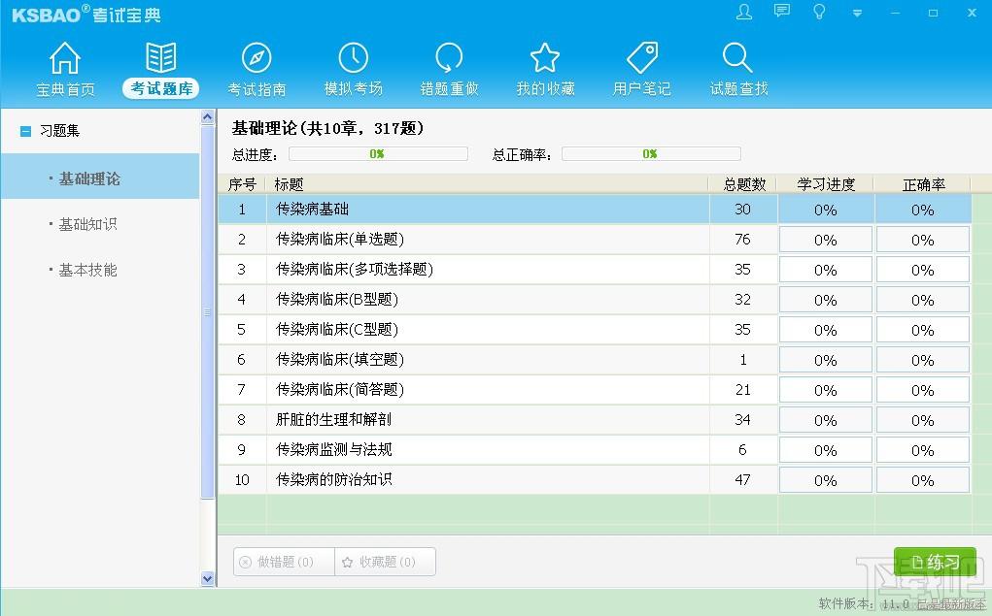Screen dimensions: 992x616
Task: Select the 考试题库 book icon
Action: point(160,58)
